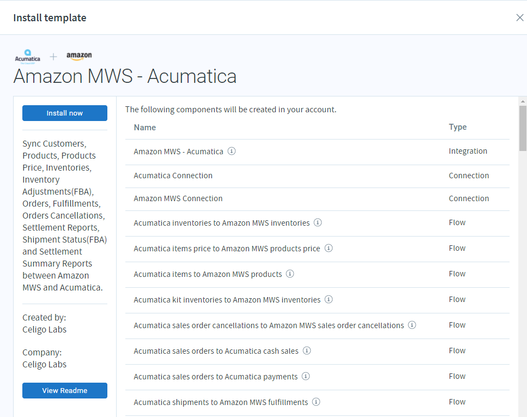Click 'Amazon MWS - Acumatica' component name
The width and height of the screenshot is (527, 417).
click(178, 152)
